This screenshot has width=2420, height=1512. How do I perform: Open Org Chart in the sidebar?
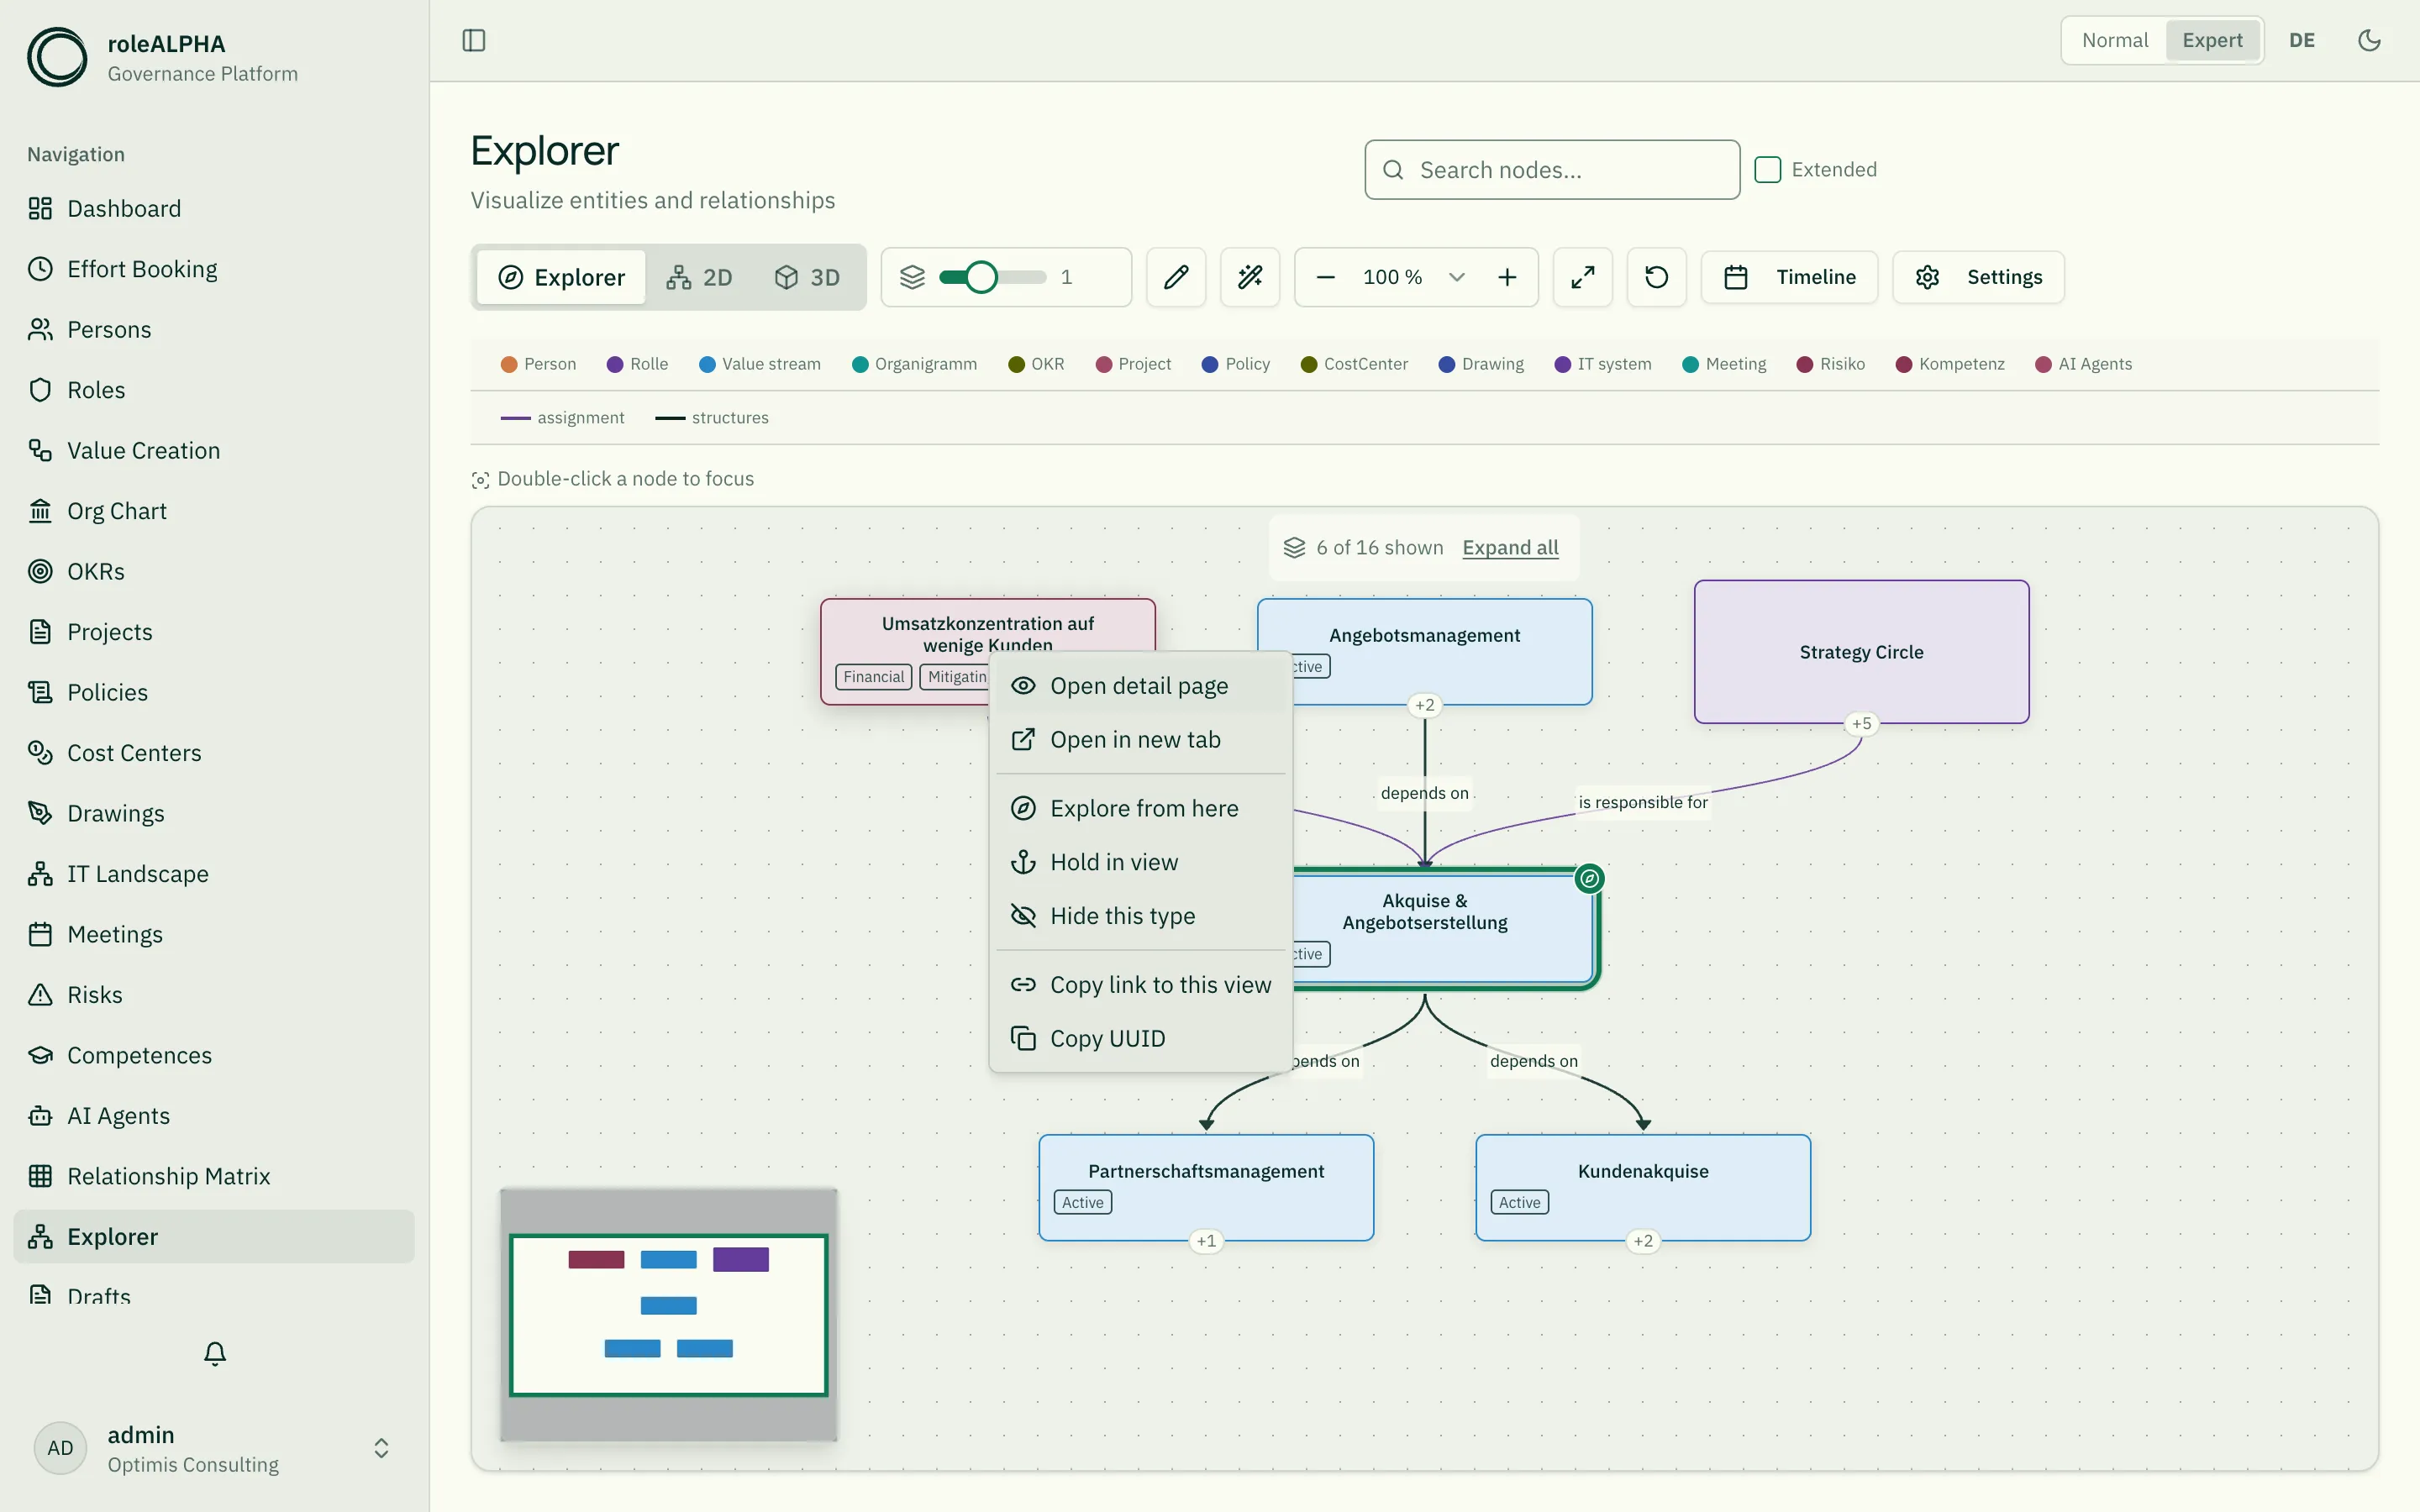coord(214,511)
